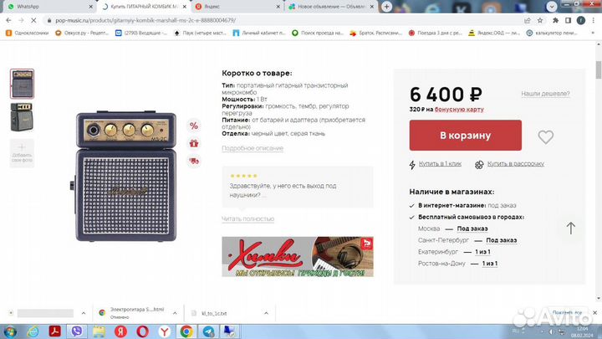Click the red gift icon beside amp image
Image resolution: width=602 pixels, height=339 pixels.
point(194,143)
